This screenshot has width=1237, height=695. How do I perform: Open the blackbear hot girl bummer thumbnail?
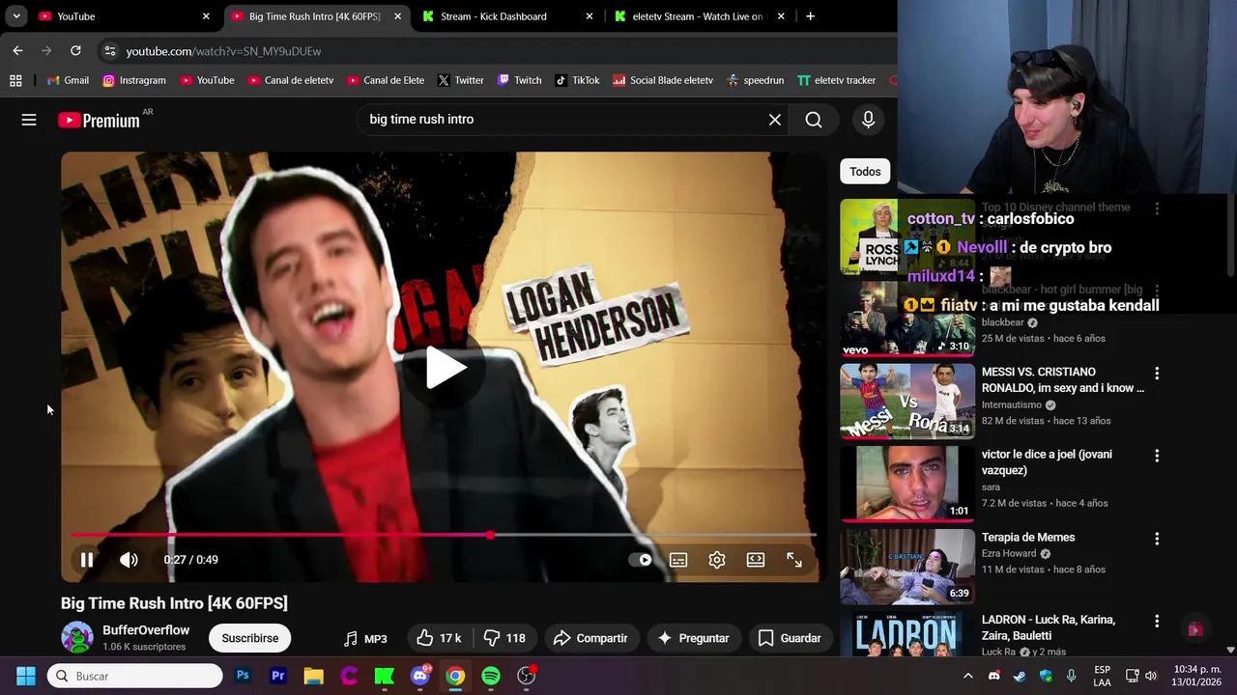(x=907, y=319)
